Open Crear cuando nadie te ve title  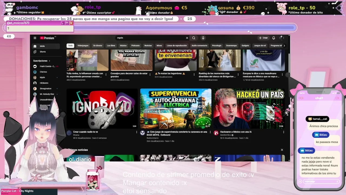(85, 132)
